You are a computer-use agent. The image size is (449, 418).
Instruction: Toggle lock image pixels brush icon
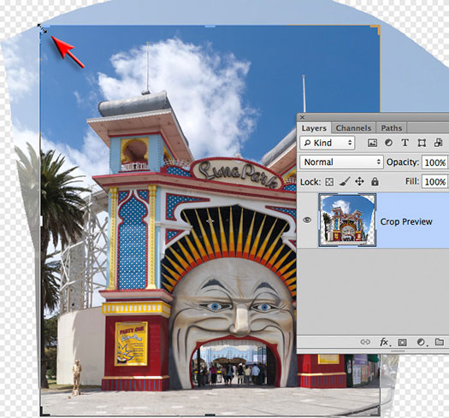[345, 181]
